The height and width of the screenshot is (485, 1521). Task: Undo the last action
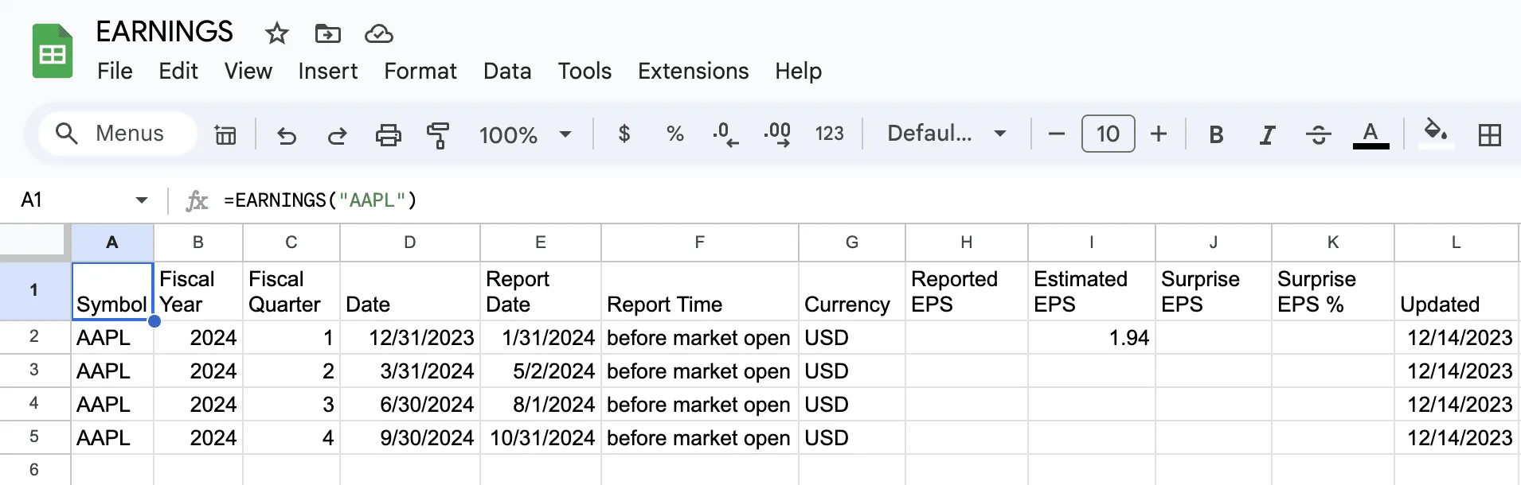click(286, 135)
